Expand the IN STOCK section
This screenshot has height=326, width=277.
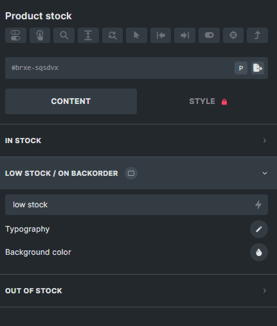(138, 141)
